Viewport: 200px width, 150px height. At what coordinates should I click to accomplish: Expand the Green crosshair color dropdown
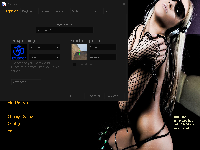103,57
